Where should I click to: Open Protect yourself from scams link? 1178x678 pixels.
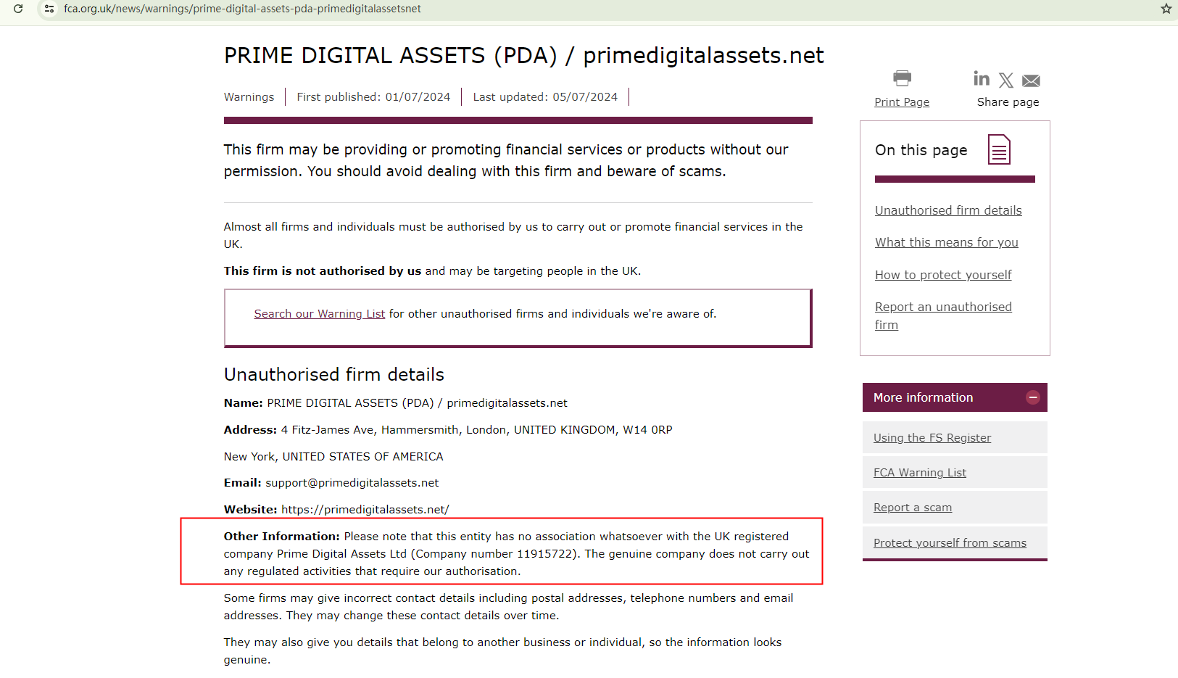point(950,543)
